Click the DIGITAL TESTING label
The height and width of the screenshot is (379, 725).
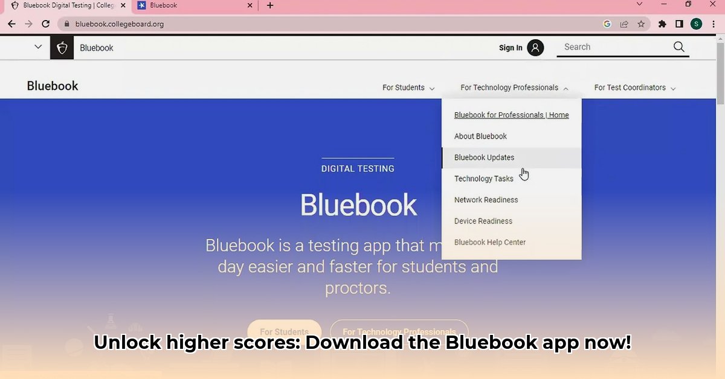(358, 169)
